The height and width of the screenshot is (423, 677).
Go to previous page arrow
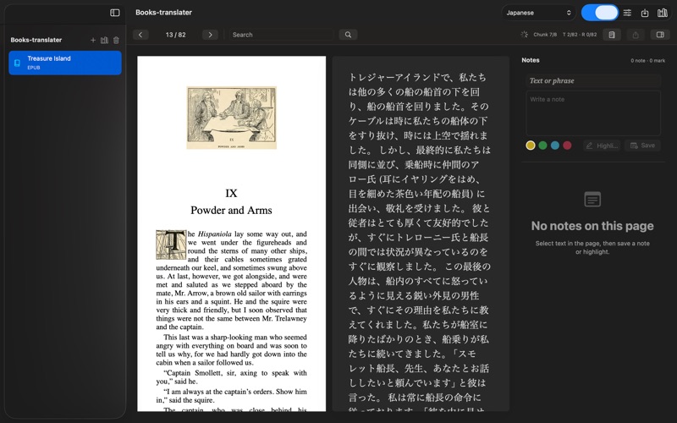pos(140,35)
